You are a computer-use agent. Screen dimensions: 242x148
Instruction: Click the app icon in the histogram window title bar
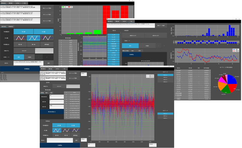click(1, 1)
